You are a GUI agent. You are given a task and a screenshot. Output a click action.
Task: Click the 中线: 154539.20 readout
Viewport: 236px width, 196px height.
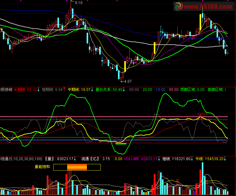[x=210, y=159]
